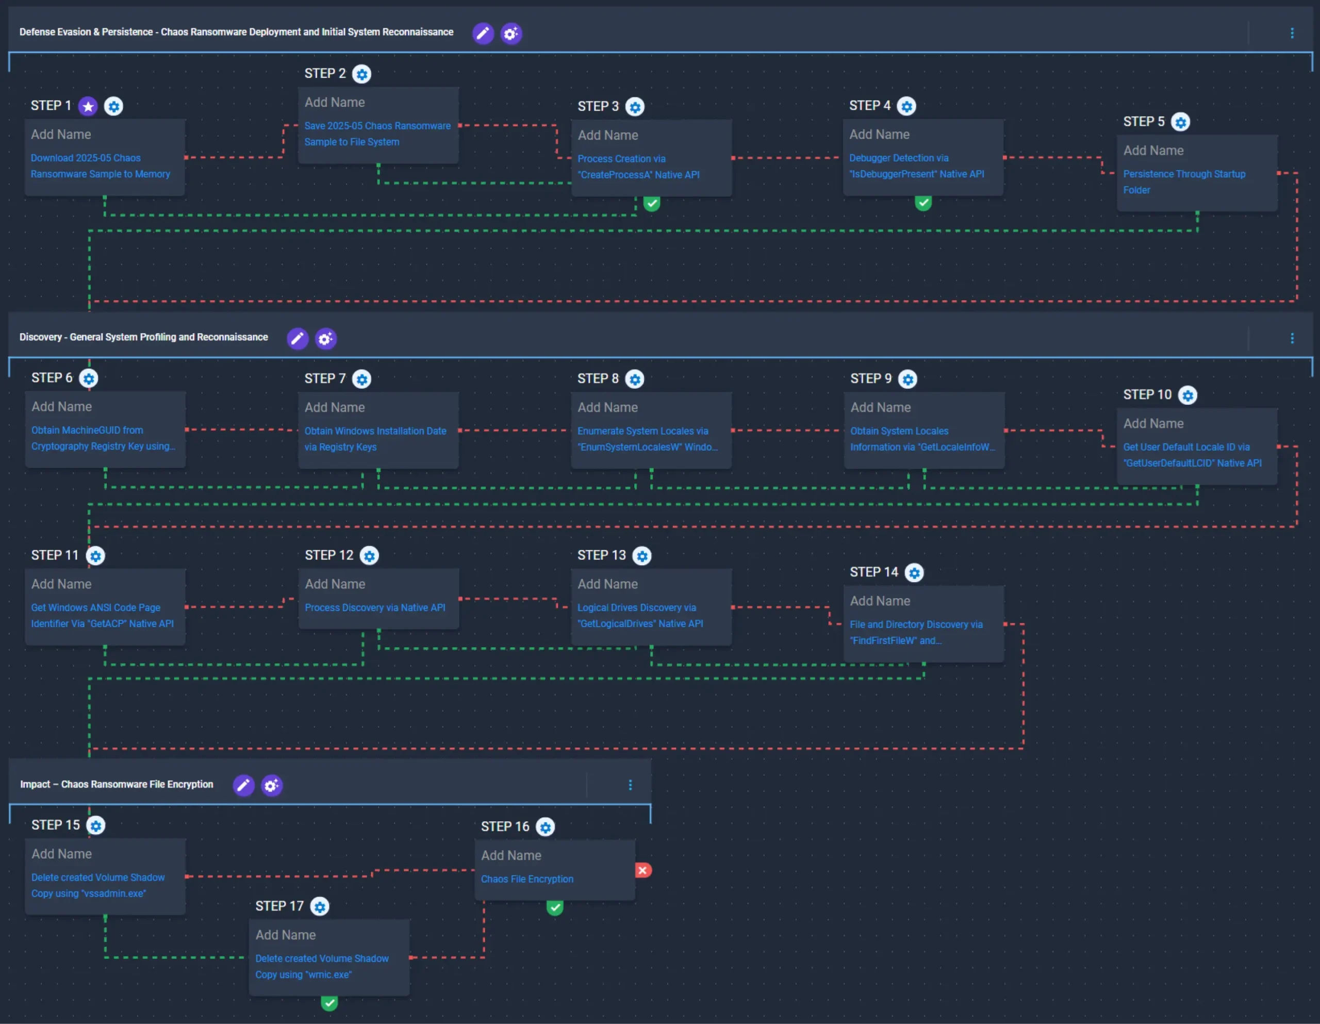Viewport: 1320px width, 1024px height.
Task: Click Add Name field in STEP 2
Action: [x=335, y=103]
